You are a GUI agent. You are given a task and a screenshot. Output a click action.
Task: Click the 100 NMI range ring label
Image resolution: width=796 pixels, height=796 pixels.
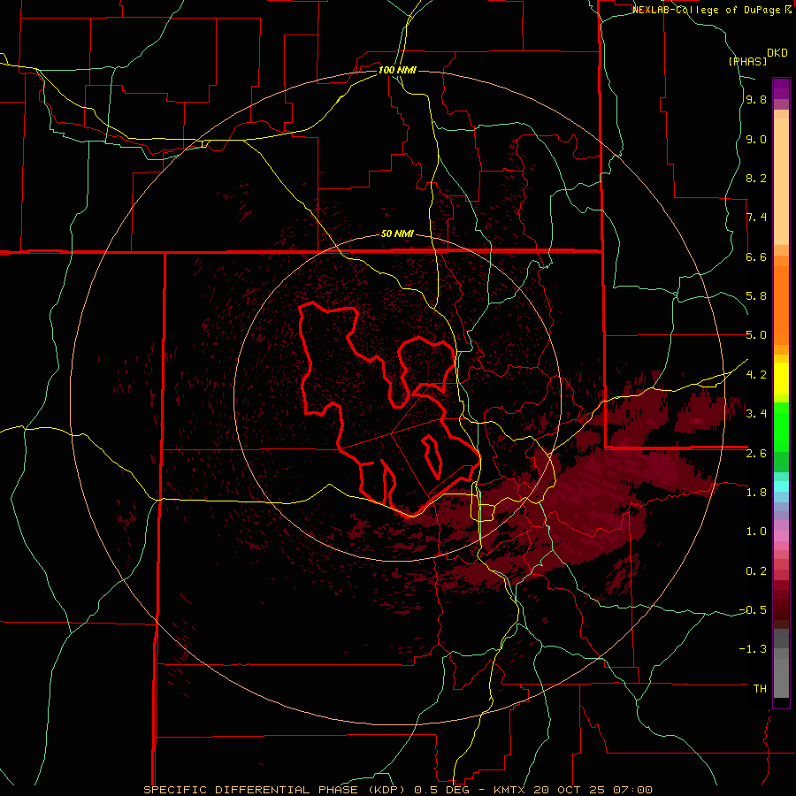pos(397,70)
